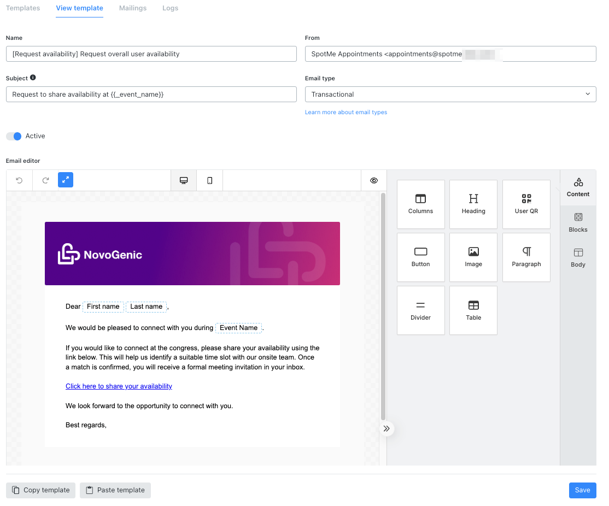Click the 'Email editor' label

coord(23,161)
